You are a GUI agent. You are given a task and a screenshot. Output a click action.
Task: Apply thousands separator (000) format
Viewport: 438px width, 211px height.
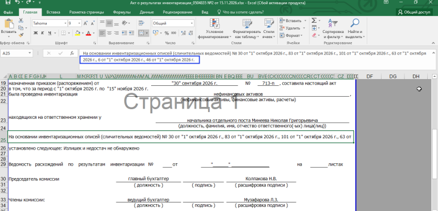(x=174, y=33)
